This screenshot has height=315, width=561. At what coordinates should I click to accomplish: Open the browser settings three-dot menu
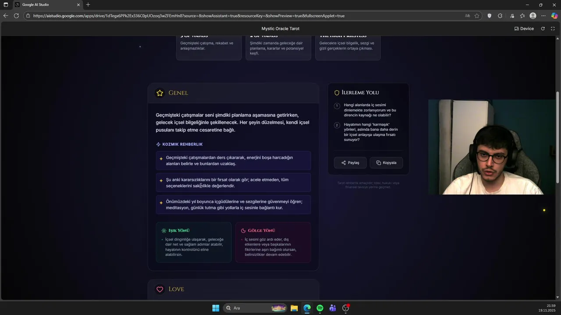[x=543, y=16]
